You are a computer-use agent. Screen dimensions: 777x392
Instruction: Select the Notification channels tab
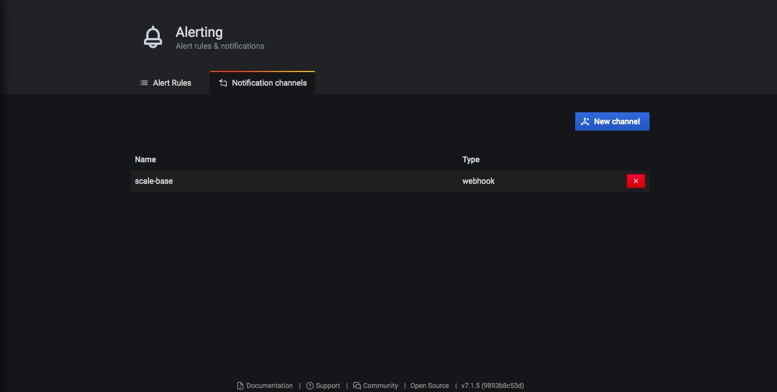point(262,83)
